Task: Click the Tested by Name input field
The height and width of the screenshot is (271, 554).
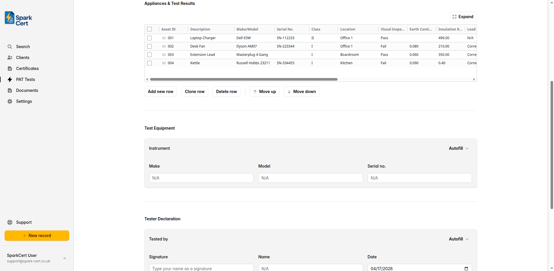Action: (x=310, y=268)
